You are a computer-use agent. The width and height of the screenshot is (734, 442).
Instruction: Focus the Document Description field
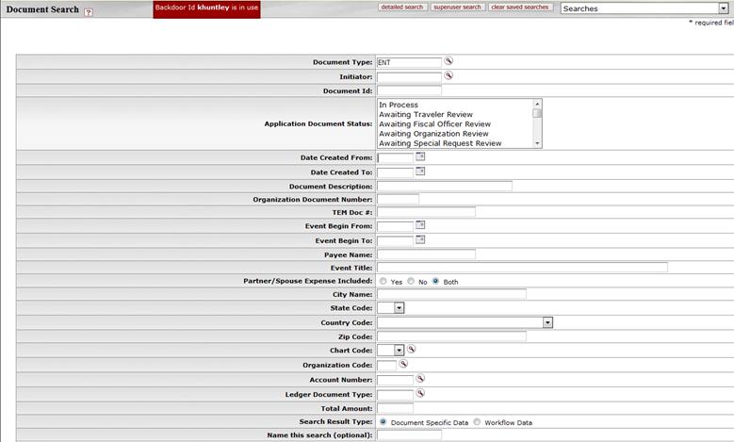click(445, 187)
